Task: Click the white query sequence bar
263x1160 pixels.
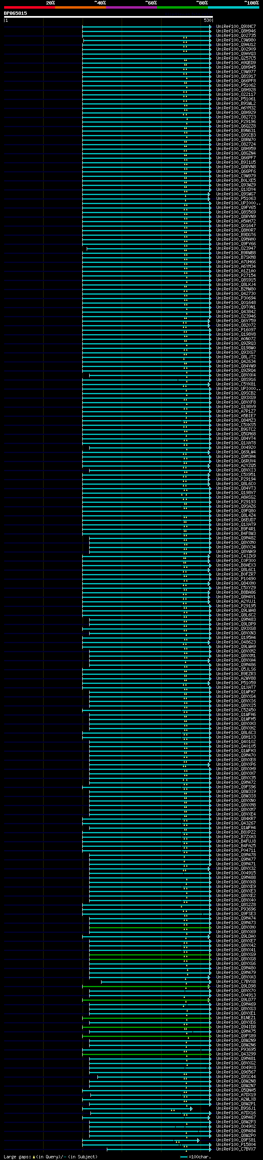Action: (108, 16)
